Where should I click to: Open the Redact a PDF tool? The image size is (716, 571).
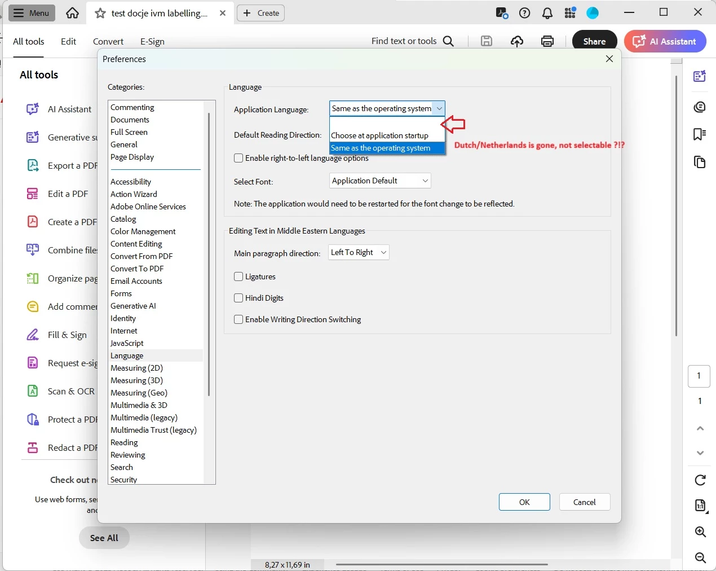tap(61, 447)
